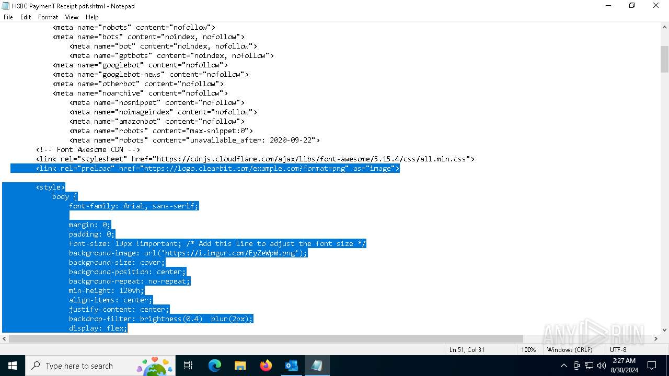Minimize the Notepad window
Screen dimensions: 669x376
[x=608, y=6]
